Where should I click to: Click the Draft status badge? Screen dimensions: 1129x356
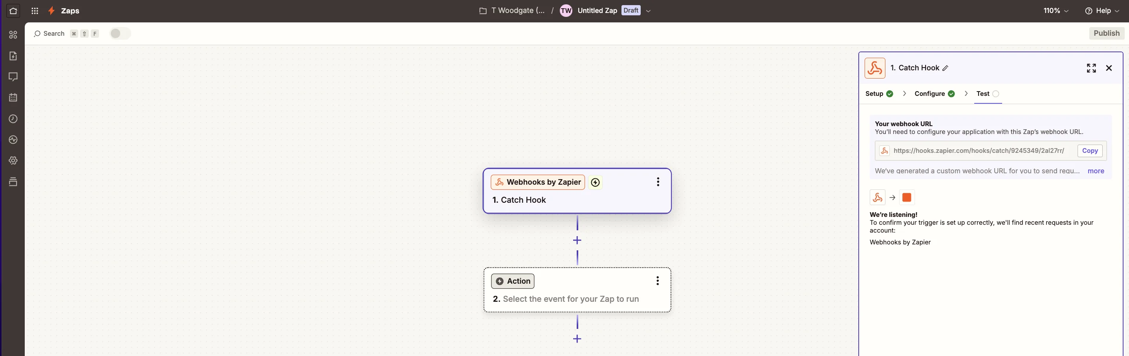tap(630, 11)
